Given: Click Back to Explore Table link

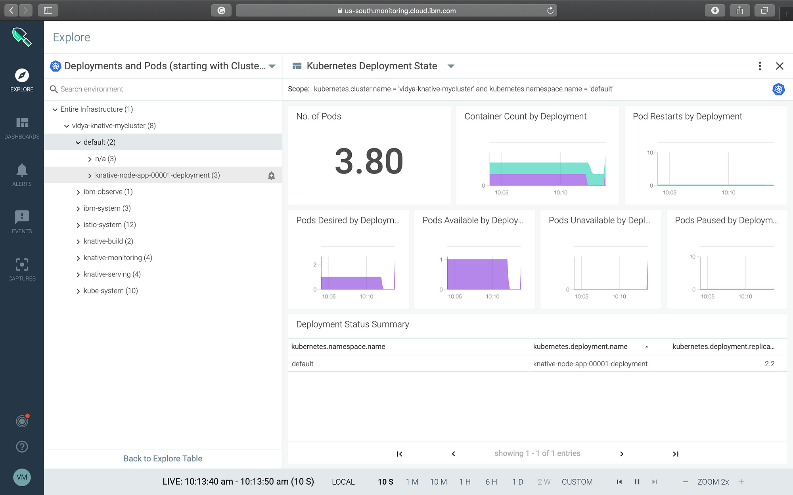Looking at the screenshot, I should point(163,459).
